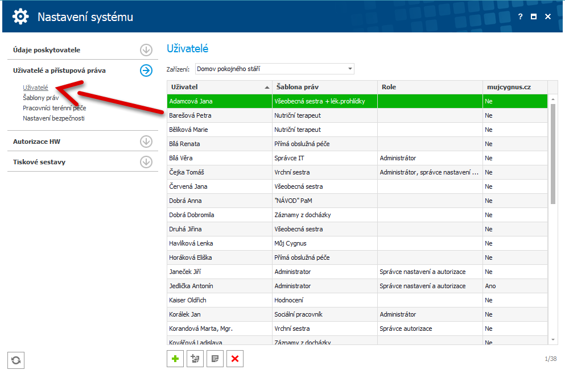565x374 pixels.
Task: Close the Nastavení systému window
Action: coord(548,16)
